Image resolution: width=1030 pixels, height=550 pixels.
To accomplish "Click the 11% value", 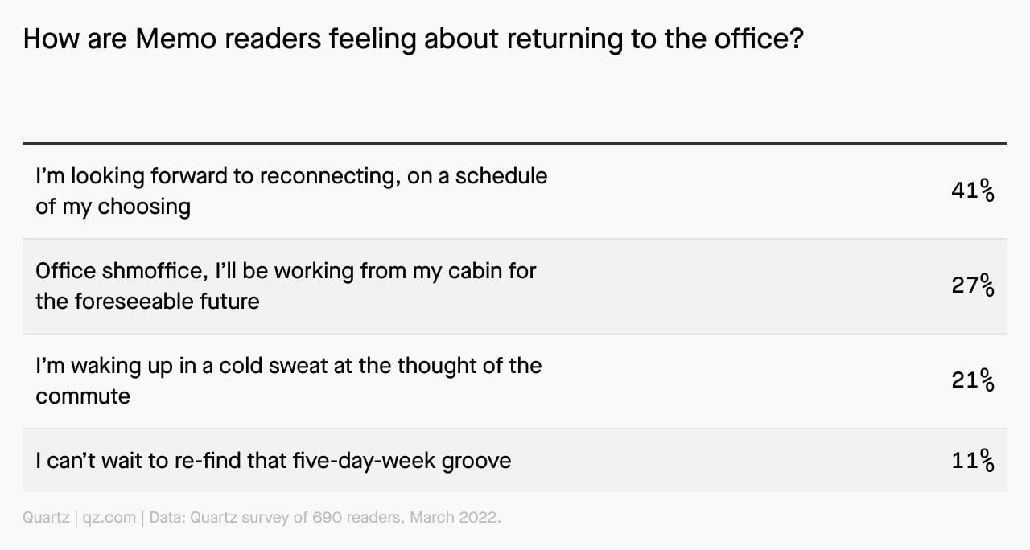I will click(973, 461).
